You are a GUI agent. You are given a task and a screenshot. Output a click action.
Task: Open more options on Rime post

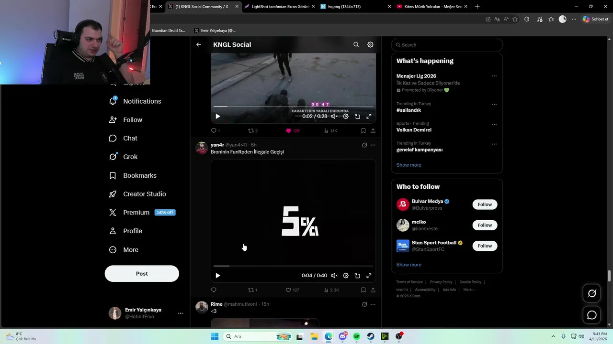pos(373,304)
